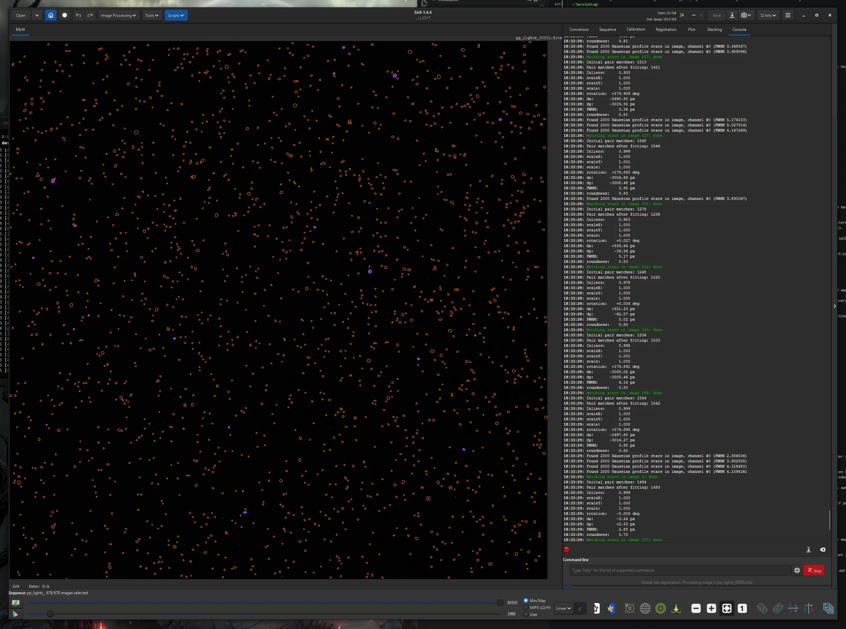Download console log to file icon
Viewport: 846px width, 629px height.
[x=809, y=549]
